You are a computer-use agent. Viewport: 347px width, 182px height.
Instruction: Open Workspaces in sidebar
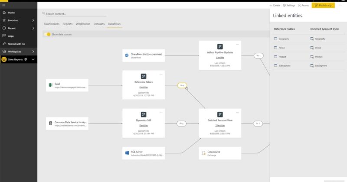(15, 52)
